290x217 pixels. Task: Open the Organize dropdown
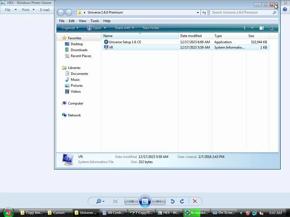tap(70, 28)
